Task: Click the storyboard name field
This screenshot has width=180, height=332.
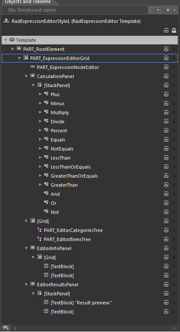Action: (75, 10)
